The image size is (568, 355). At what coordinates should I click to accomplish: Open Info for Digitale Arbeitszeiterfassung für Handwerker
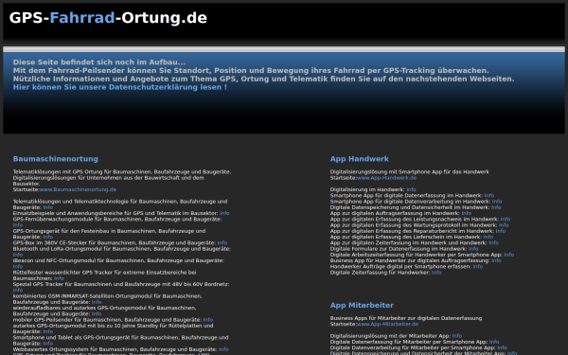click(x=509, y=255)
